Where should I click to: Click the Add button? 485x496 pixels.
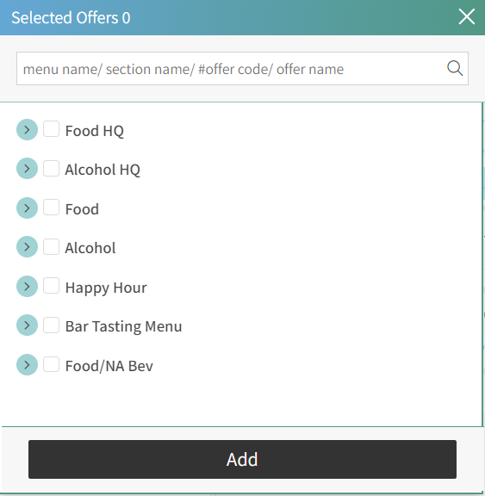point(242,459)
